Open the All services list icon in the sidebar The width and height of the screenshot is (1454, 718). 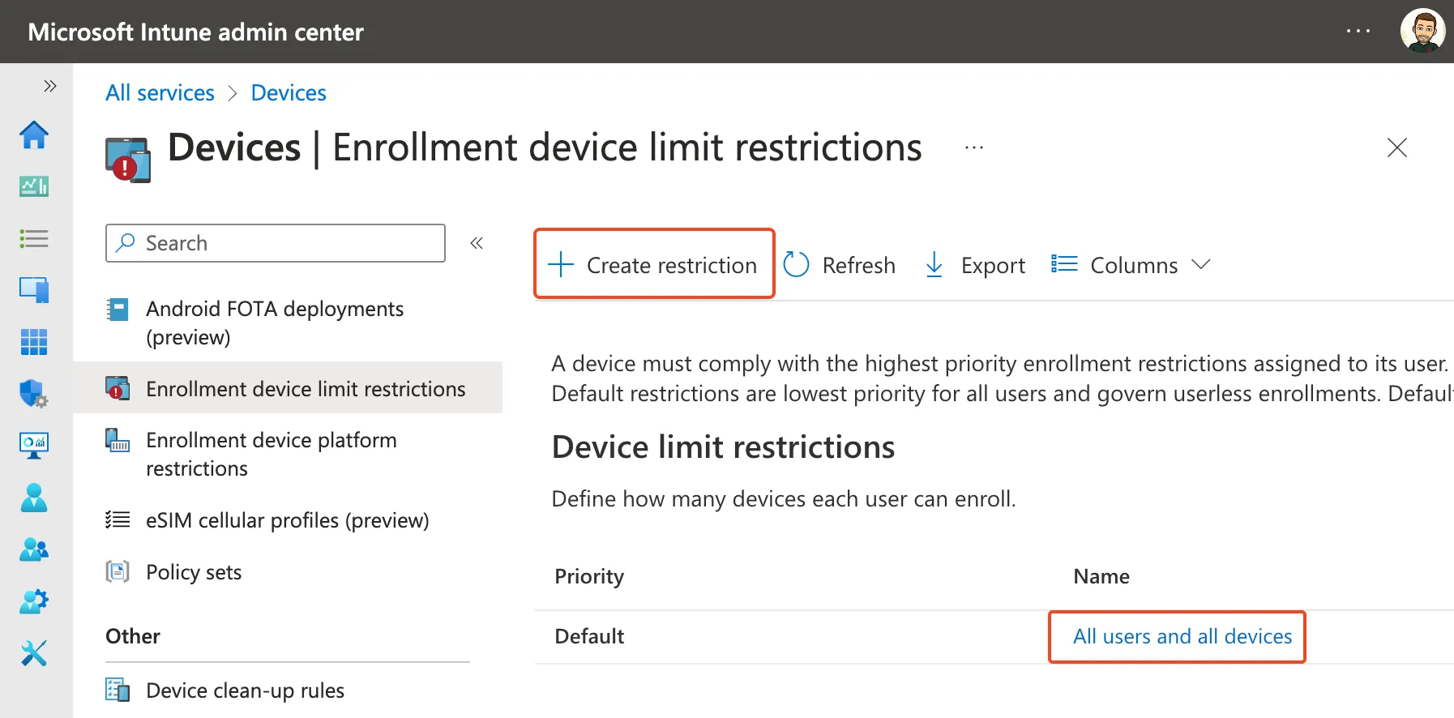click(34, 238)
